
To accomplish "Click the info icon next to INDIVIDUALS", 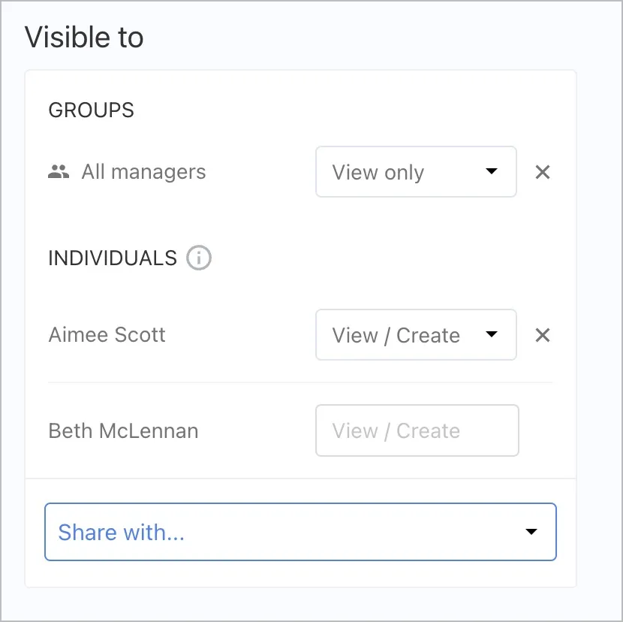I will point(199,258).
